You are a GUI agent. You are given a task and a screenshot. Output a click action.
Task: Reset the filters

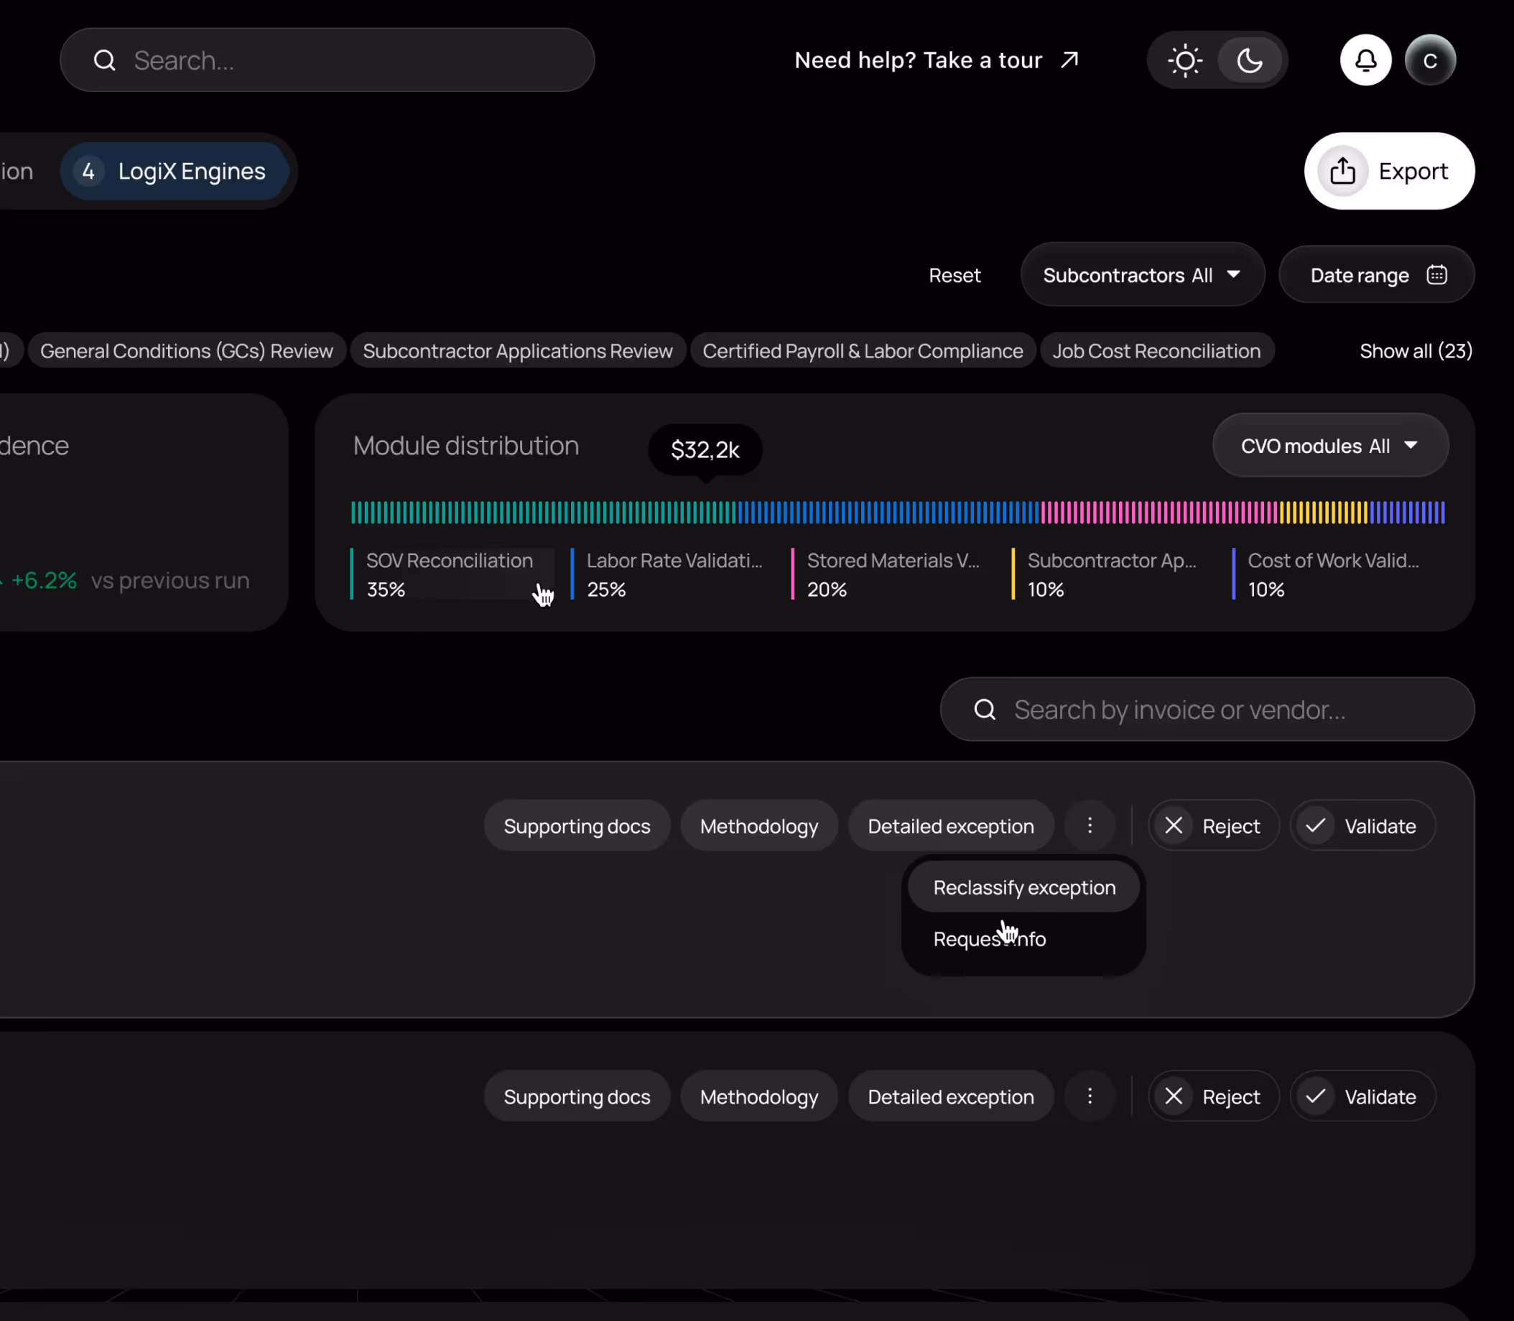coord(955,275)
